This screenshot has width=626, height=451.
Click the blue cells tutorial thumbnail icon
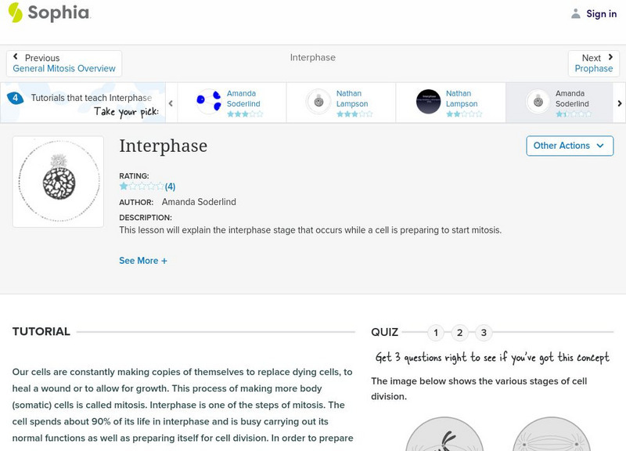[x=208, y=102]
